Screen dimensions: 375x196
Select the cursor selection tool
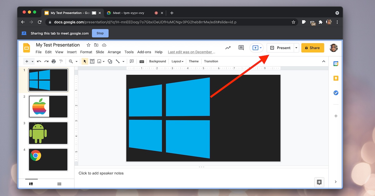coord(85,61)
